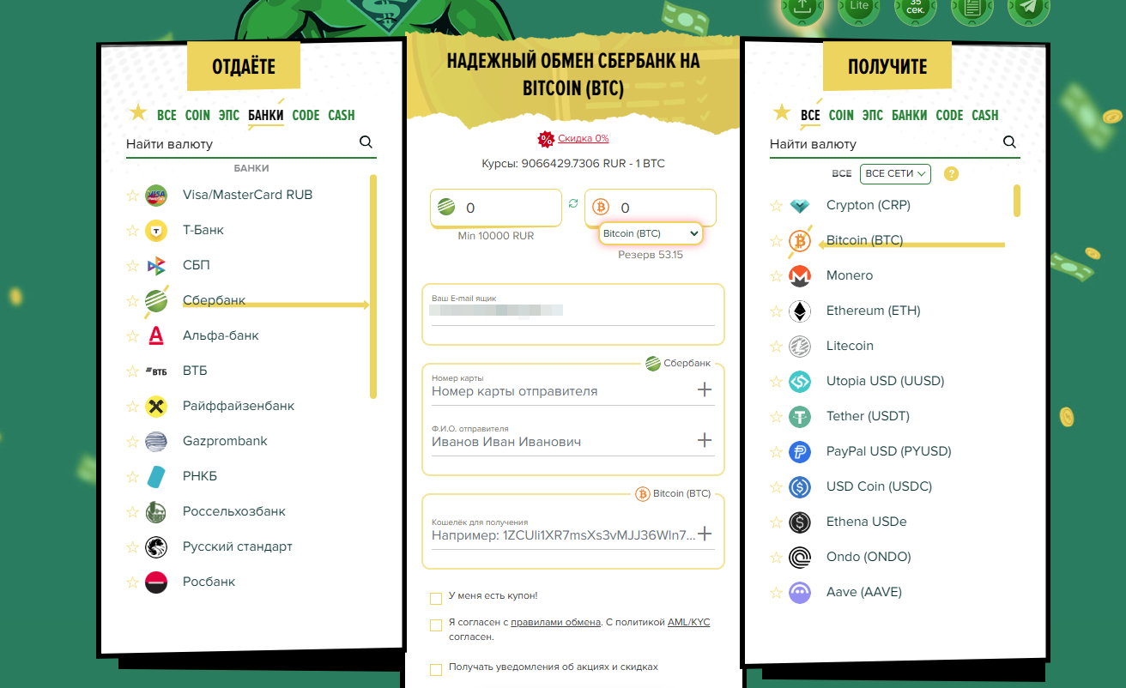This screenshot has width=1126, height=688.
Task: Switch Отдаёте panel to COIN tab
Action: click(197, 115)
